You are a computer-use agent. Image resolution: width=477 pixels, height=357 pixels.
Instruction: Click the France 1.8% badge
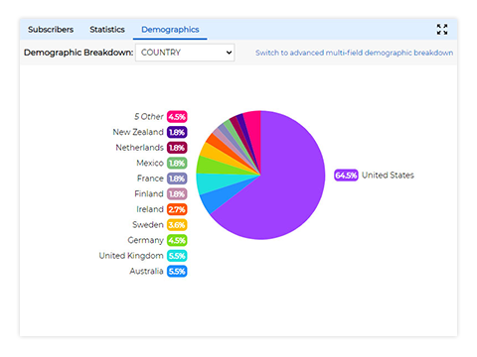click(x=177, y=178)
